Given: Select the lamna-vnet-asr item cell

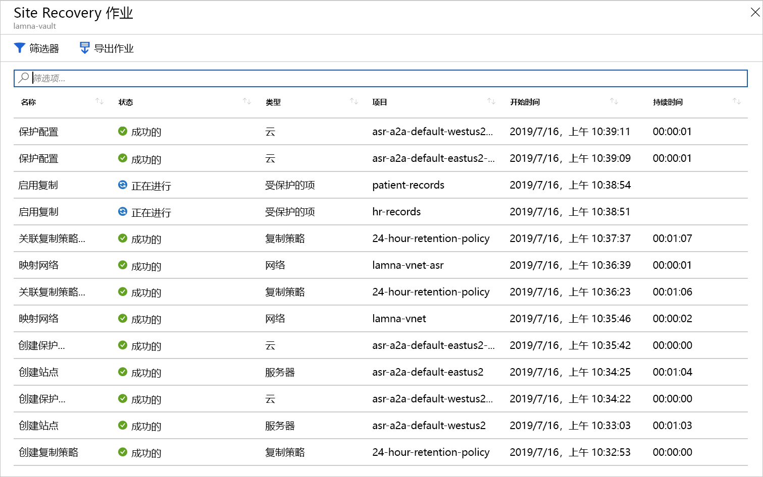Looking at the screenshot, I should pyautogui.click(x=408, y=265).
